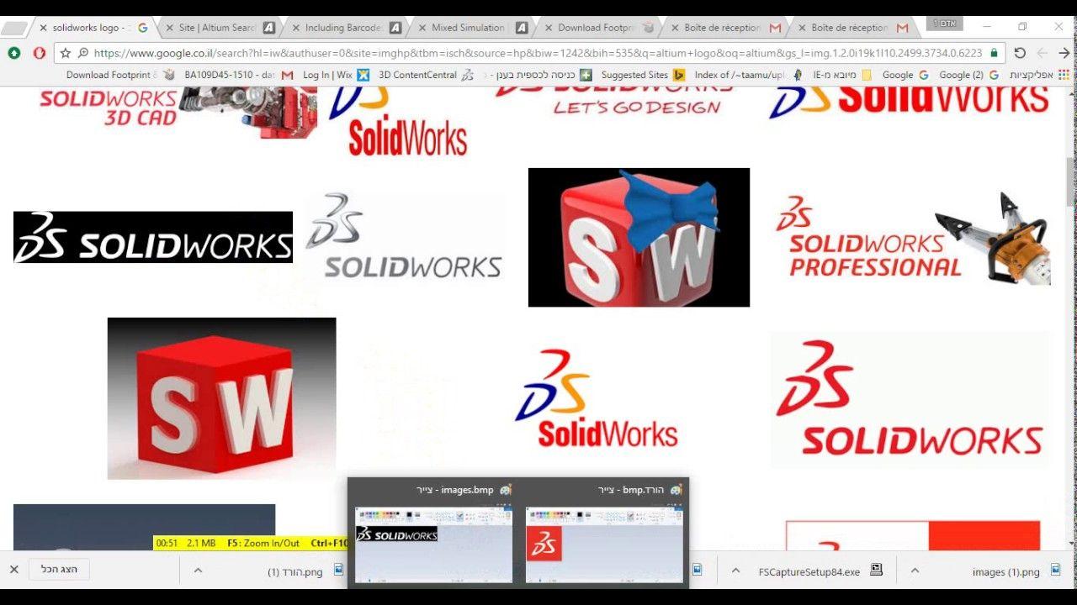The width and height of the screenshot is (1077, 605).
Task: Open the BA109D45-1510 bookmark
Action: tap(239, 75)
